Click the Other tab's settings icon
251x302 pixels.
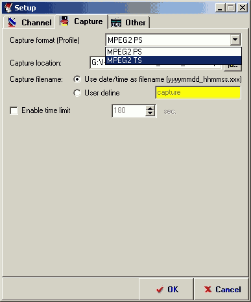click(116, 23)
